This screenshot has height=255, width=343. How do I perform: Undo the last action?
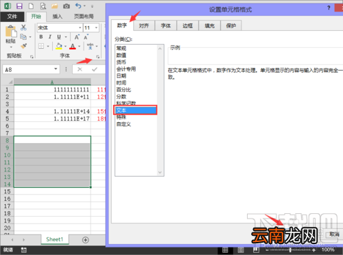coord(78,5)
